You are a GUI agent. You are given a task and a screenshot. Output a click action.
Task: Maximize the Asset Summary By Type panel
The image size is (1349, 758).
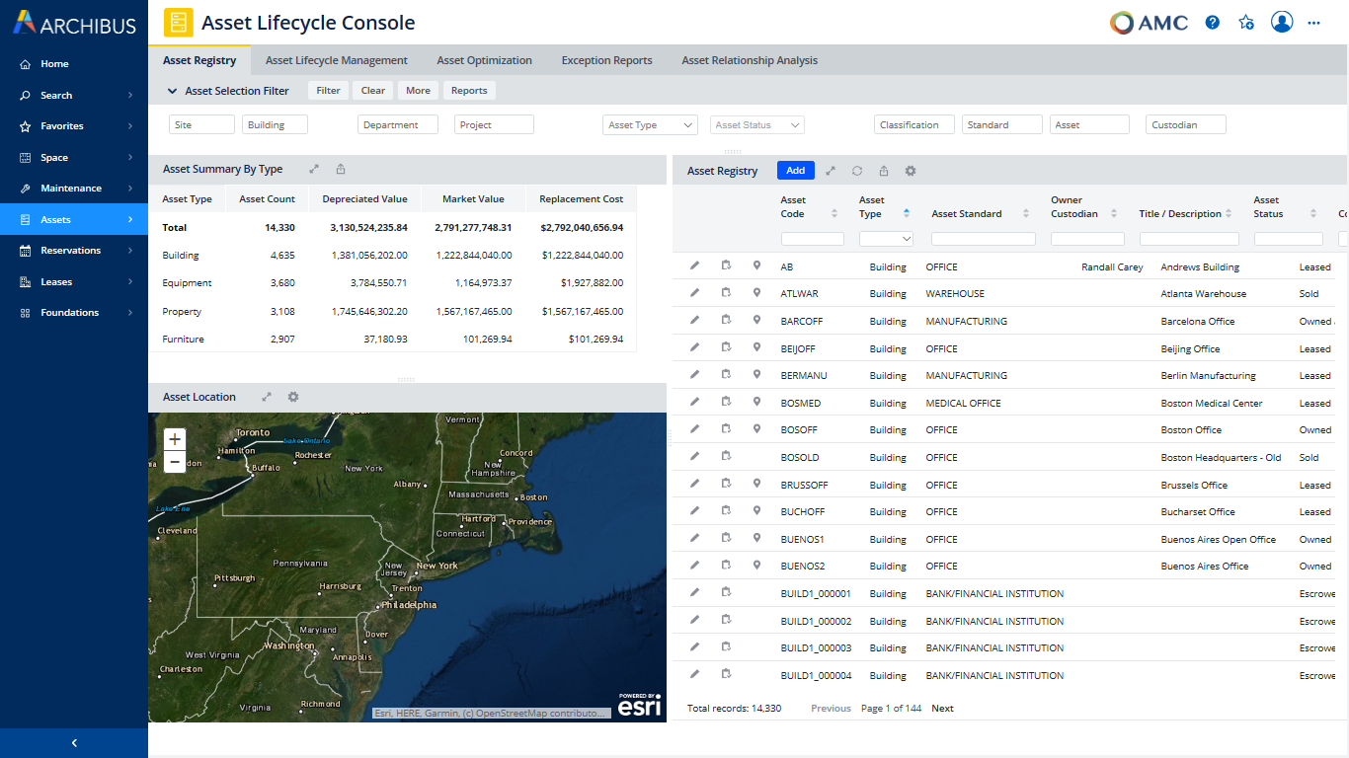pyautogui.click(x=314, y=169)
